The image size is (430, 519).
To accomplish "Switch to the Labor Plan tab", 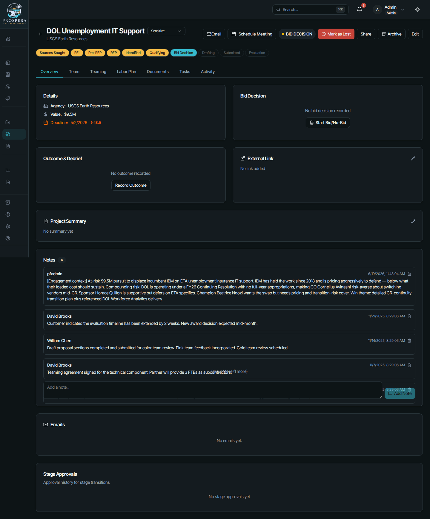I will coord(126,72).
